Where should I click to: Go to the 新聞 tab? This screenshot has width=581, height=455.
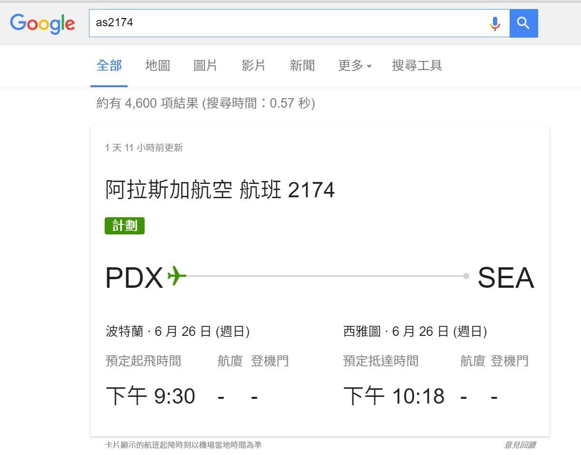click(302, 65)
